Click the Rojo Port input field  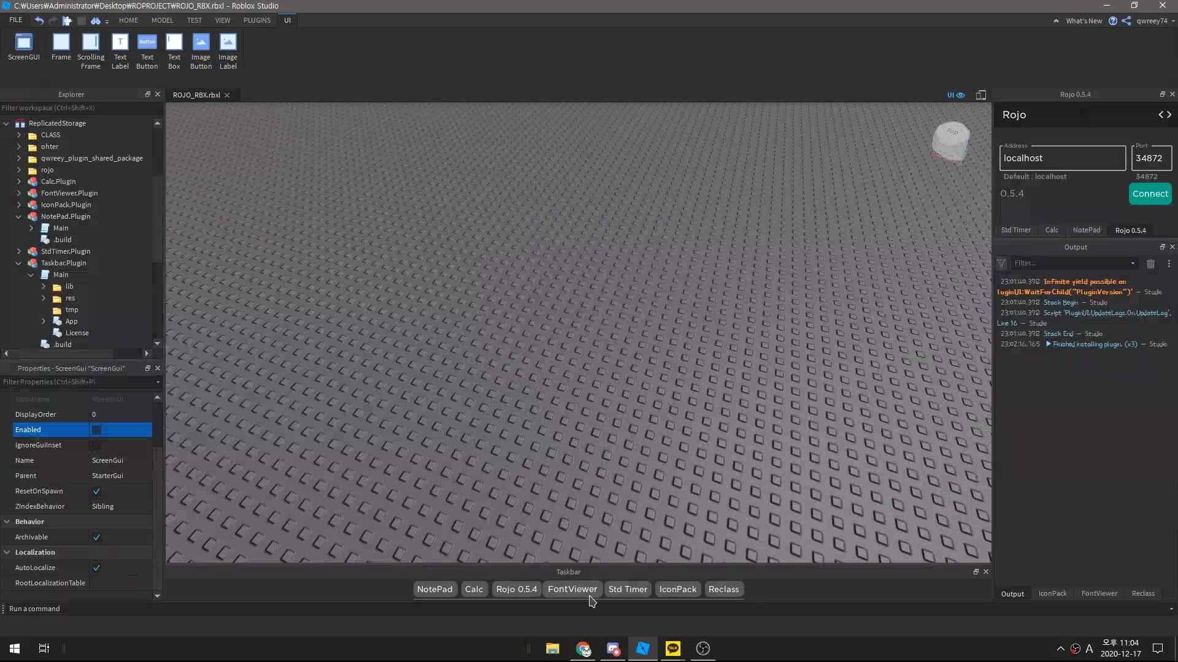[x=1151, y=158]
